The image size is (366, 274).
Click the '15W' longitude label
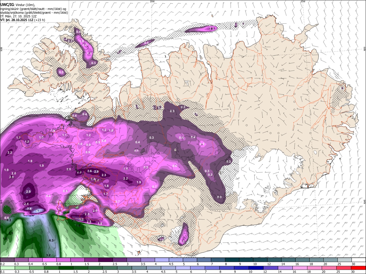[303, 1]
